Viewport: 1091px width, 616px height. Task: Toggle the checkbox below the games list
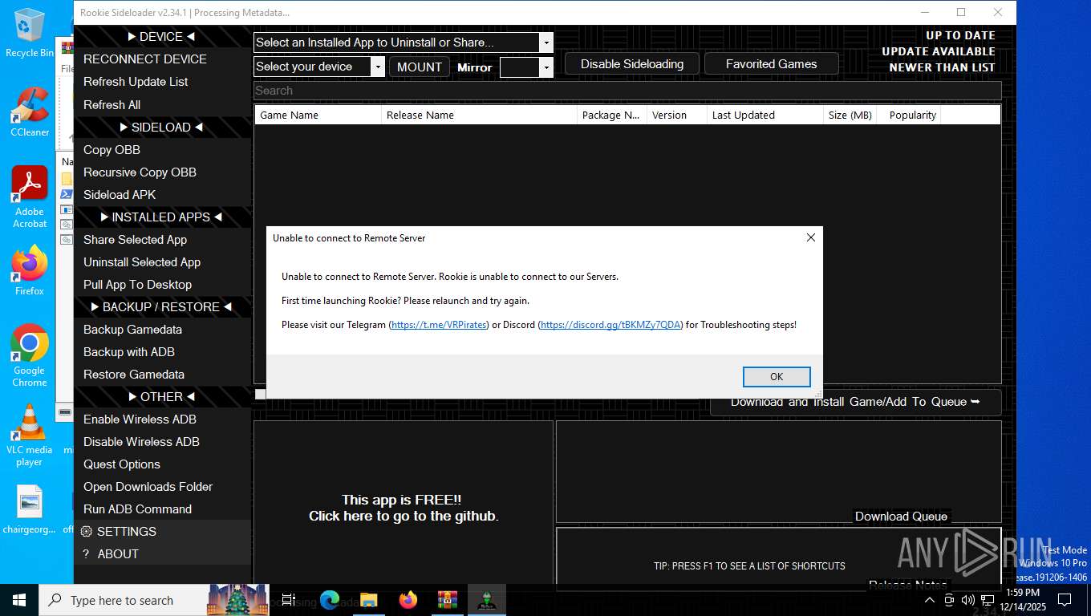[x=260, y=394]
